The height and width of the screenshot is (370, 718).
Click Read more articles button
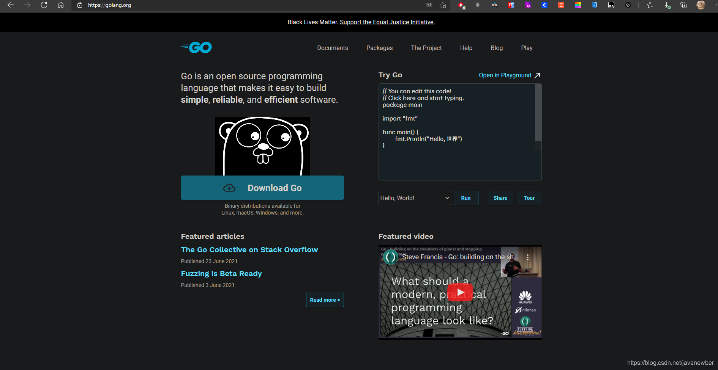pyautogui.click(x=325, y=300)
